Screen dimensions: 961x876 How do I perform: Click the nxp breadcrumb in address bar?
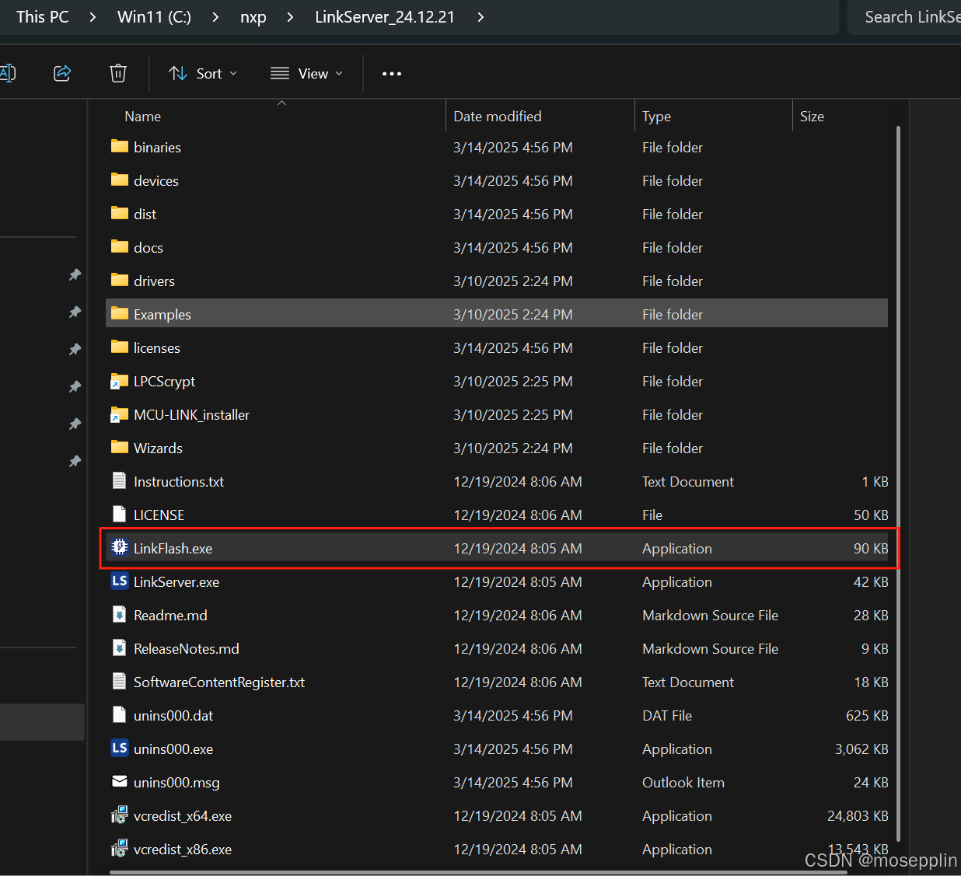coord(253,16)
